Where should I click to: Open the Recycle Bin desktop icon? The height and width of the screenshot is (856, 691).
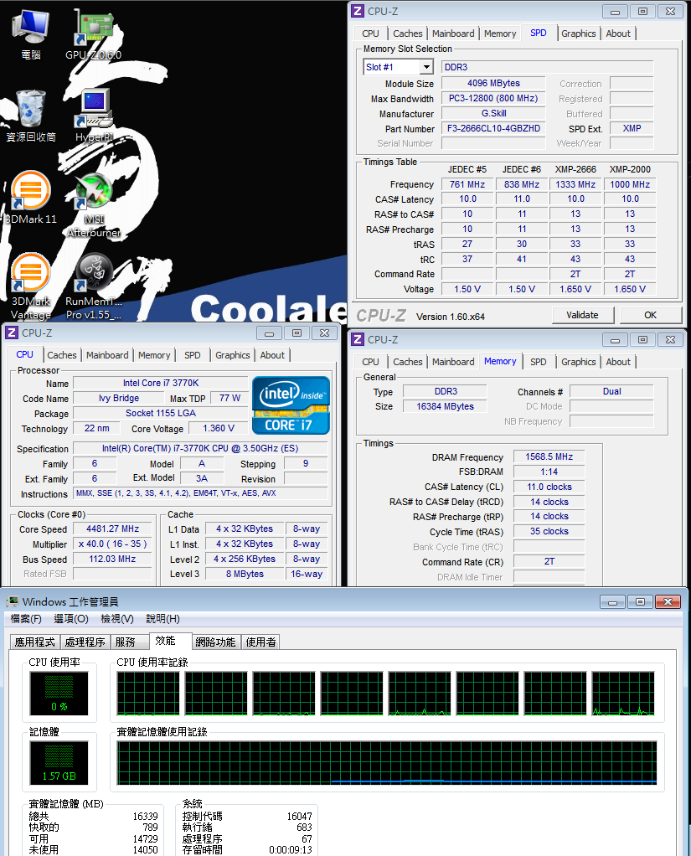click(30, 116)
